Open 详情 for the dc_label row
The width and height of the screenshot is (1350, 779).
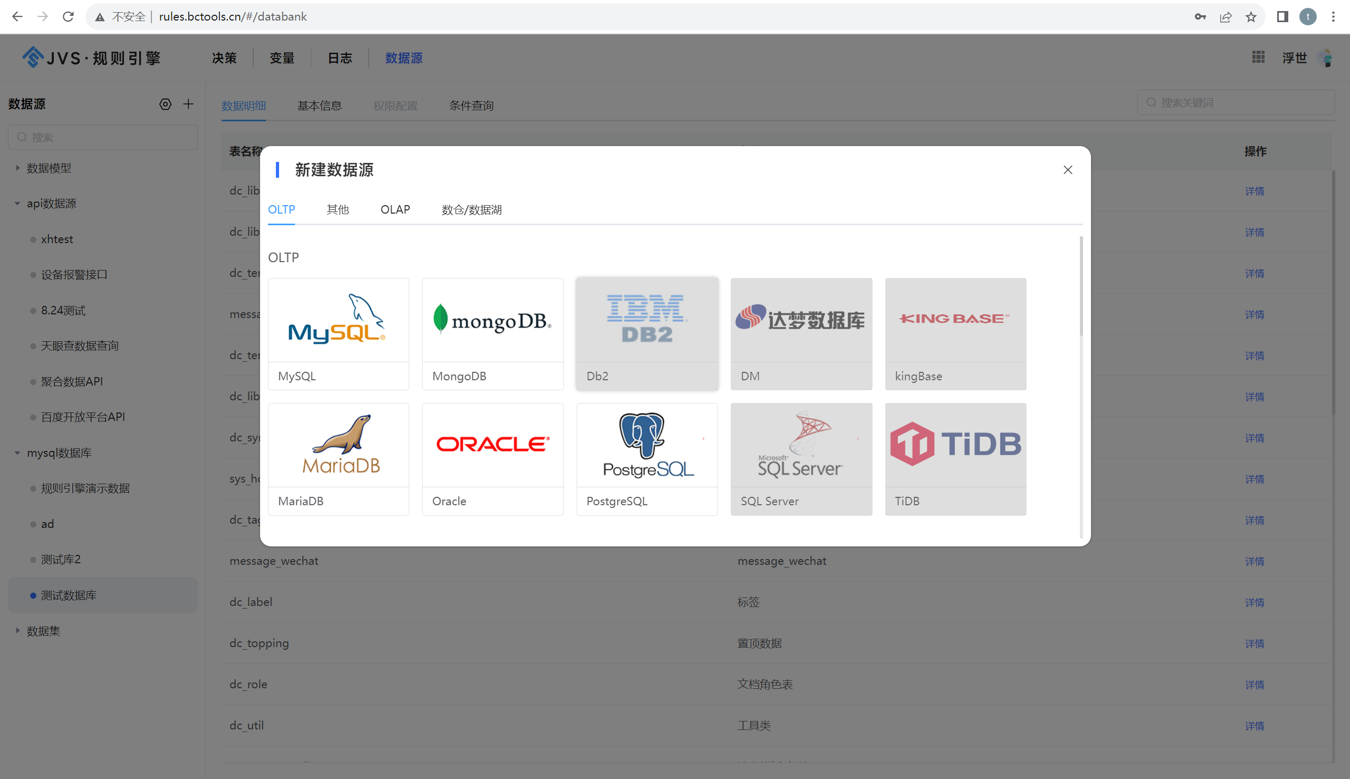coord(1255,602)
